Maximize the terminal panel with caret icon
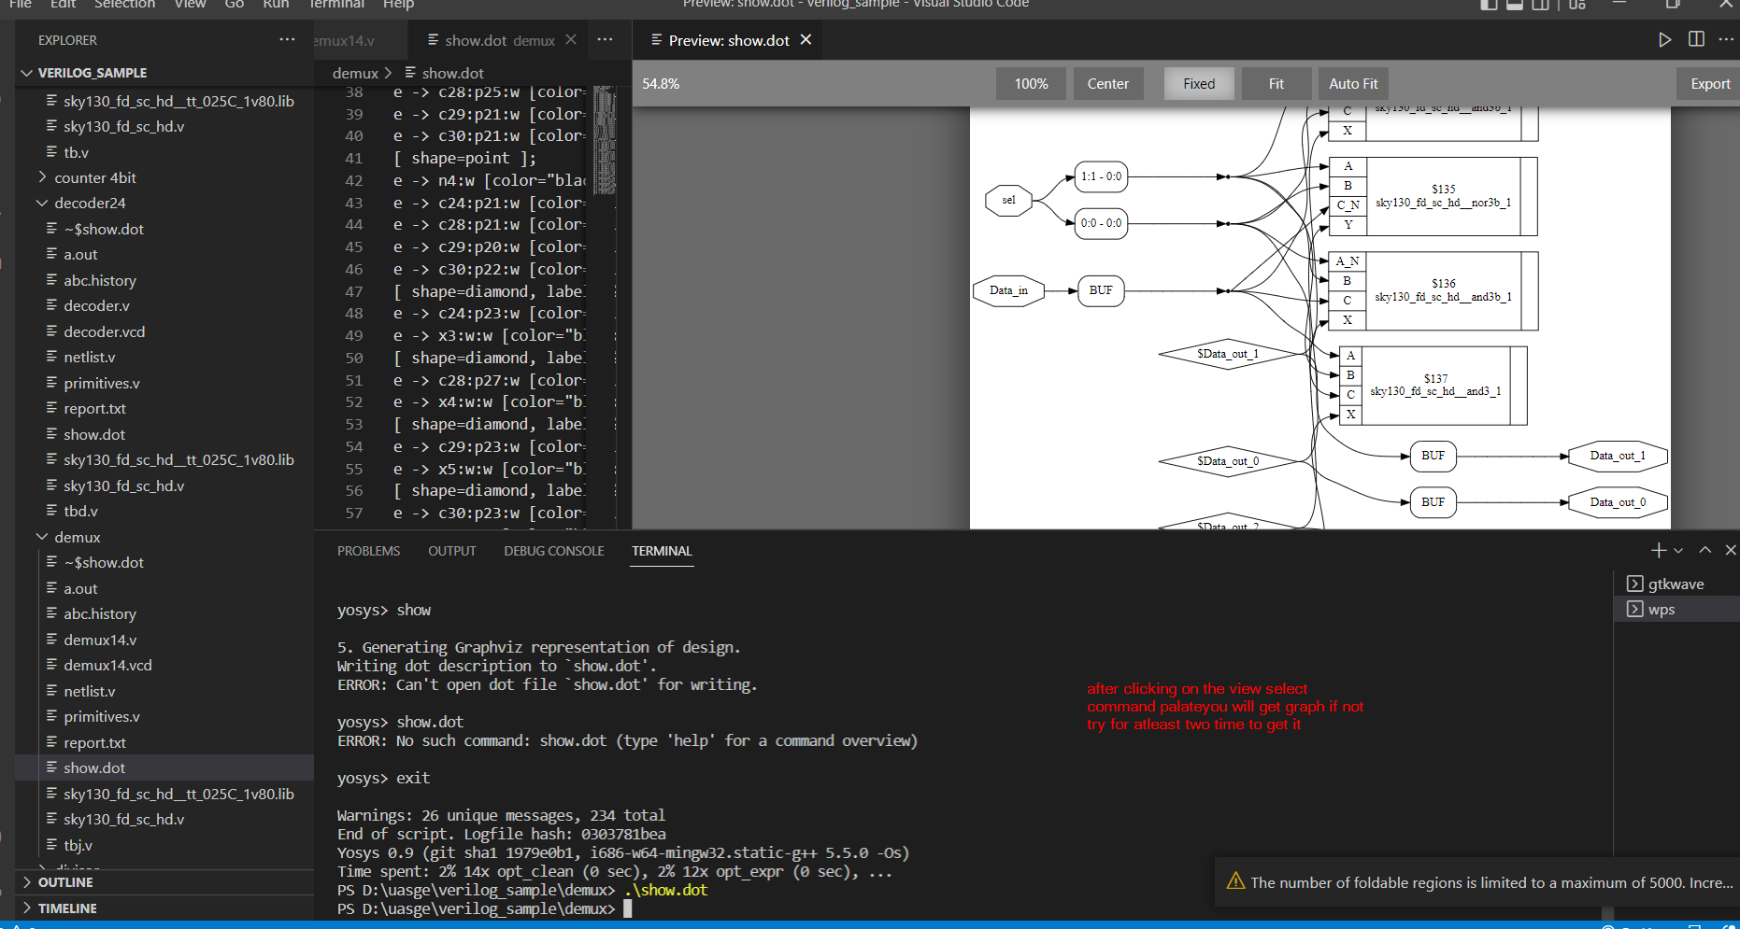Viewport: 1740px width, 929px height. [1705, 550]
